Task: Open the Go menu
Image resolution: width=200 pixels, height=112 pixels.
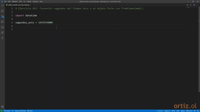Action: click(24, 2)
